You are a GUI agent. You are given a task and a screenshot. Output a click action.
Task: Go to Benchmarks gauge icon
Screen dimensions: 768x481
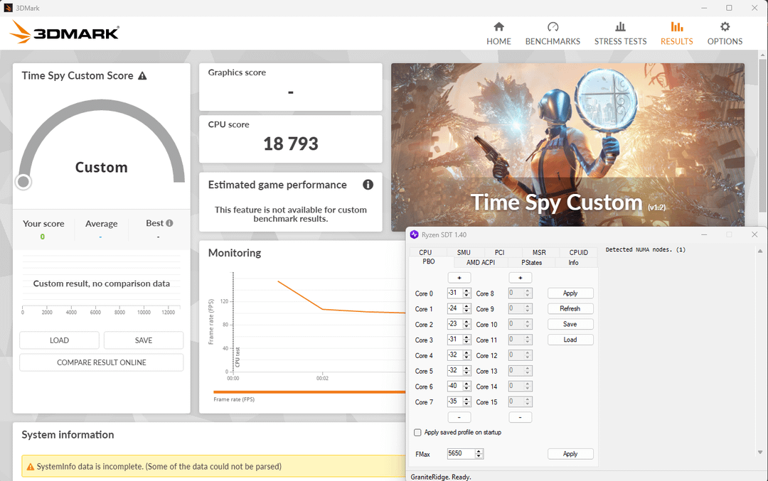553,27
